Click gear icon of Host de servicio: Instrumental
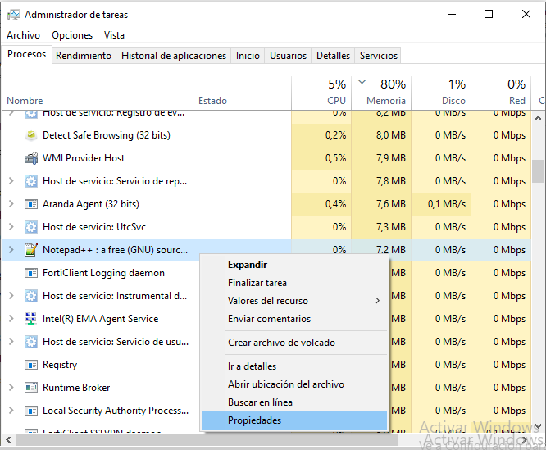Viewport: 546px width, 450px height. [x=31, y=296]
